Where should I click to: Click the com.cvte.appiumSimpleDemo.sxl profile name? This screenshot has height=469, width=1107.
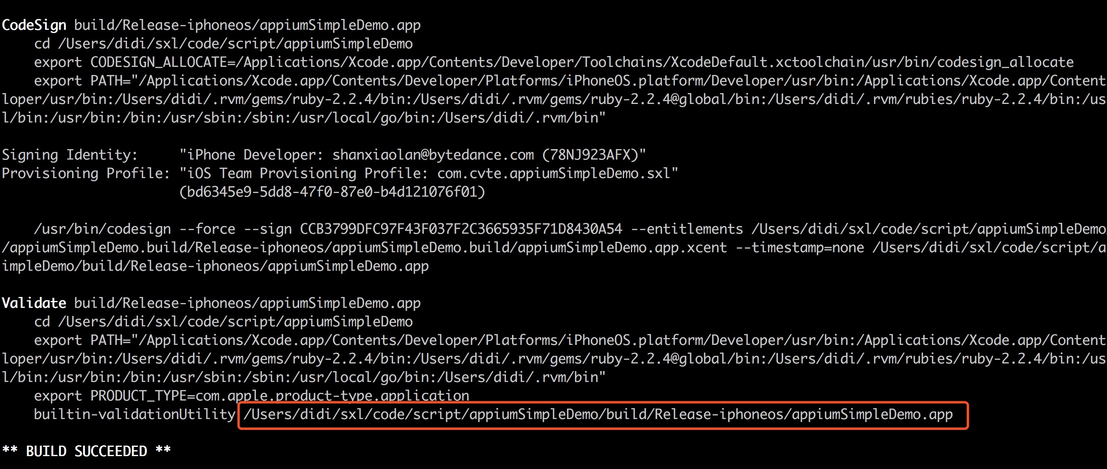[x=553, y=174]
